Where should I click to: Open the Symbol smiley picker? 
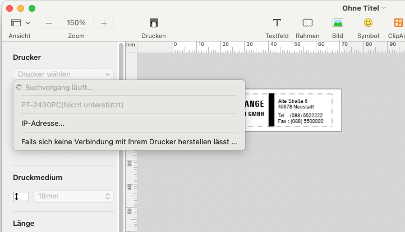point(368,23)
